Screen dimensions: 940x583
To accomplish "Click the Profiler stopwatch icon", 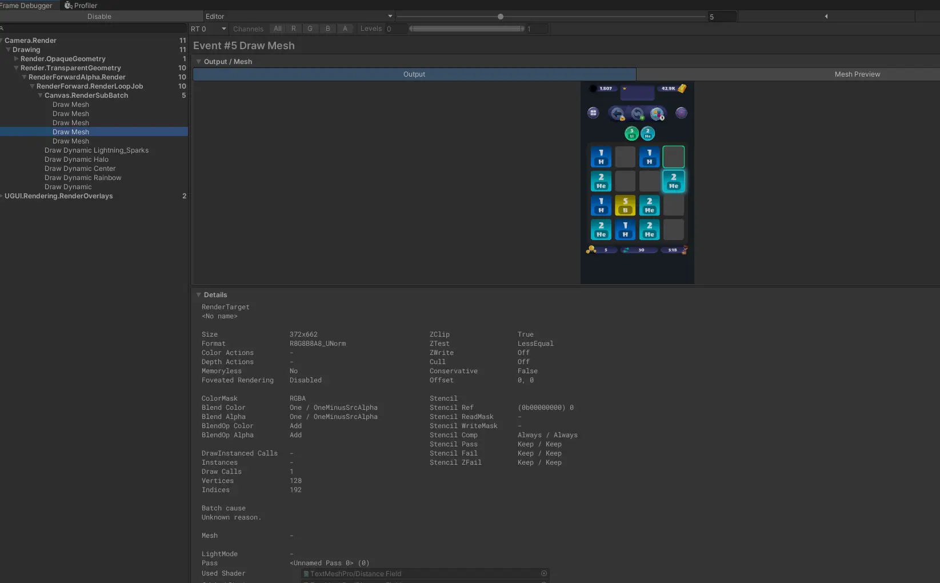I will click(68, 5).
